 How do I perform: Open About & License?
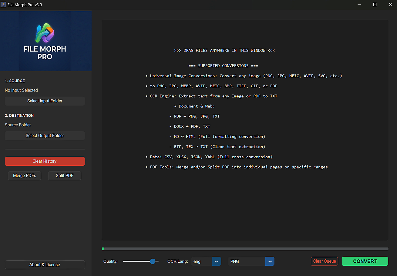pos(45,265)
